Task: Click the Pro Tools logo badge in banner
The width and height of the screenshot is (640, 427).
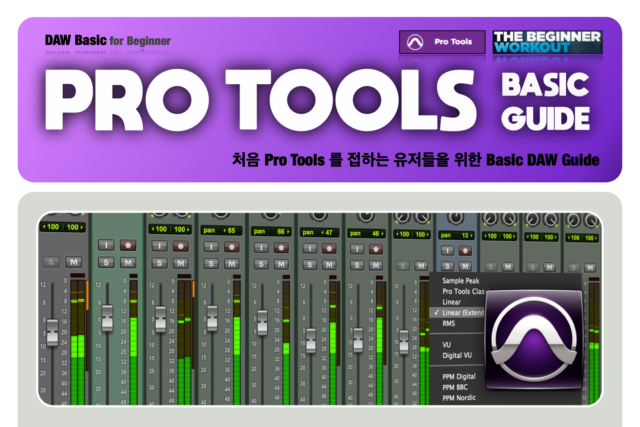Action: [442, 42]
